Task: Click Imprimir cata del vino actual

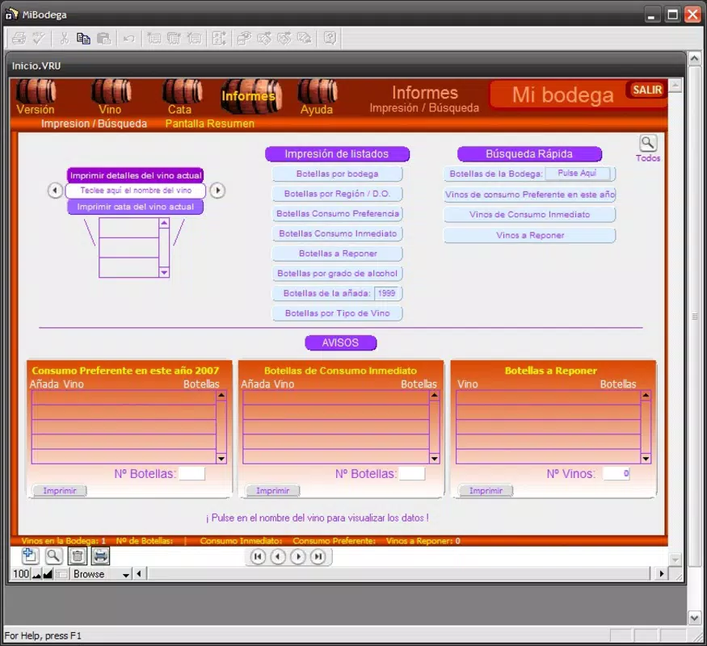Action: (x=135, y=207)
